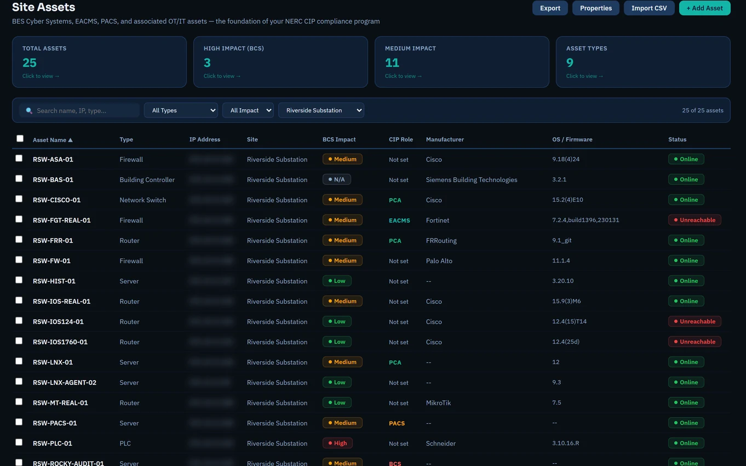Click Unreachable status for RSW-IOS1760-01
Screen dimensions: 746x466
click(x=695, y=342)
